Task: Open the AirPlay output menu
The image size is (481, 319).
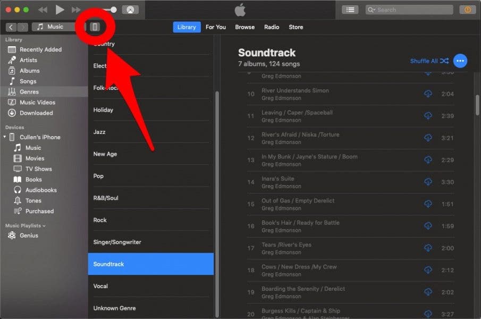Action: [x=130, y=10]
